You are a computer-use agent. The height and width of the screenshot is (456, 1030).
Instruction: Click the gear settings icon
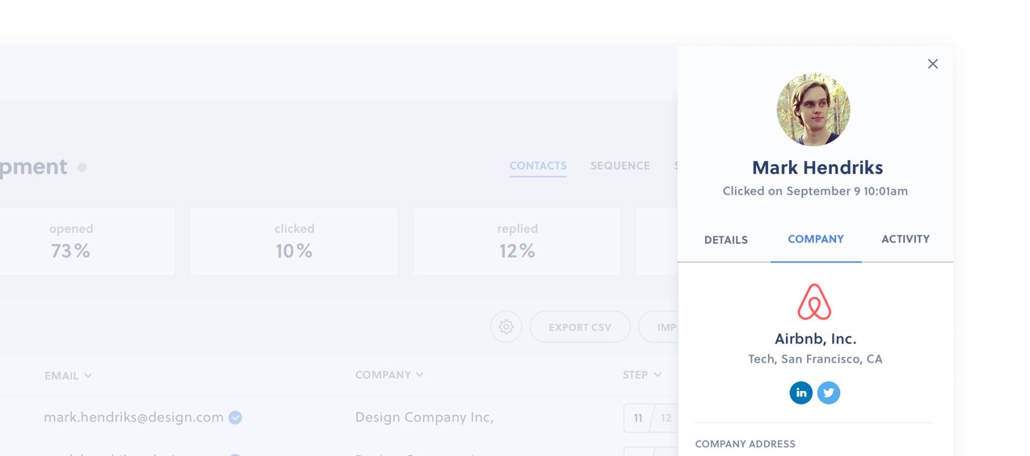click(x=506, y=327)
